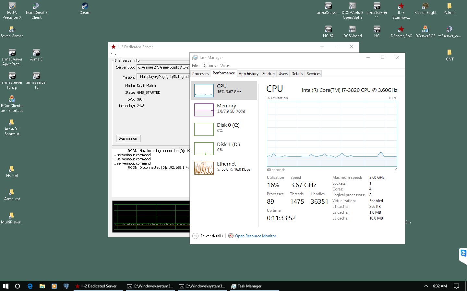
Task: Open File Explorer from the taskbar
Action: [x=42, y=286]
